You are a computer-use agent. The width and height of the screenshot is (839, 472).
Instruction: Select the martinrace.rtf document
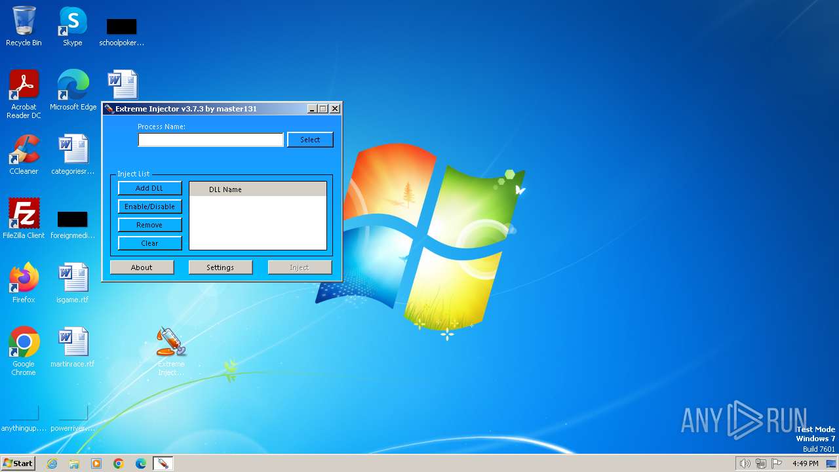[73, 347]
